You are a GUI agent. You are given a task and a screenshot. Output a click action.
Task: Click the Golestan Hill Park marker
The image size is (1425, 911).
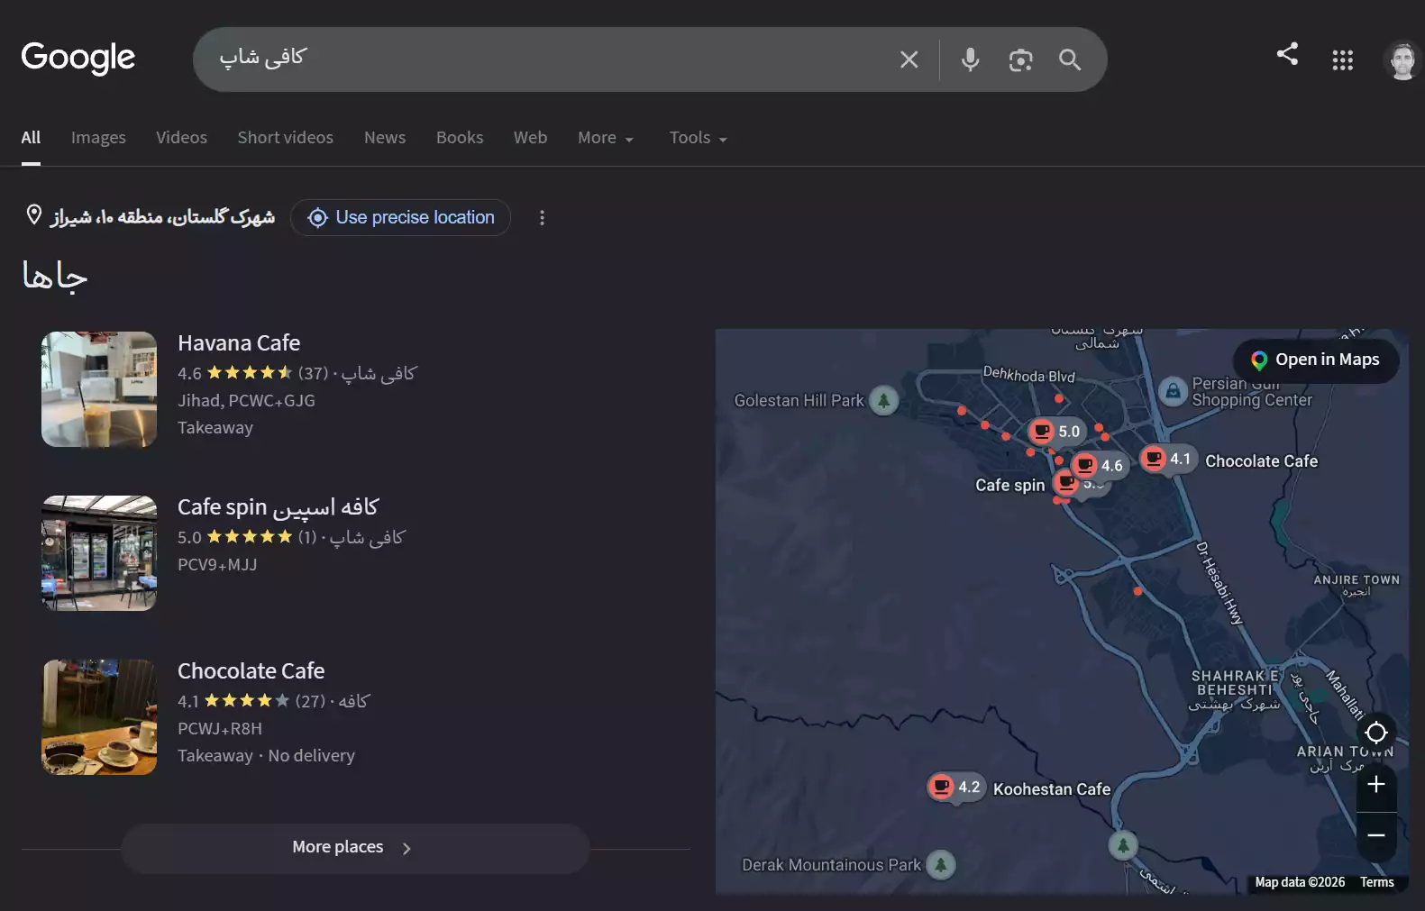[x=883, y=400]
